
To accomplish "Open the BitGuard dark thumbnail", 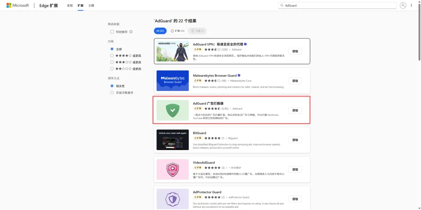I will [x=173, y=140].
